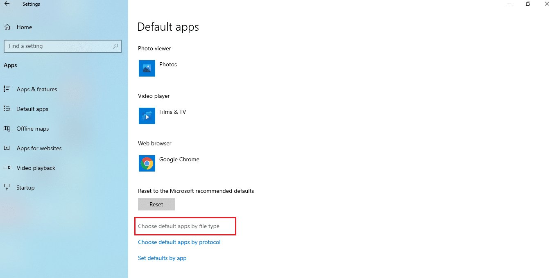Screen dimensions: 554x278
Task: Close the Settings window
Action: click(x=547, y=4)
